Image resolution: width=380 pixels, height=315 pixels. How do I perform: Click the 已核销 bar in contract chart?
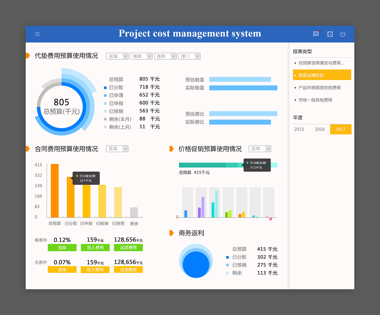tap(102, 201)
